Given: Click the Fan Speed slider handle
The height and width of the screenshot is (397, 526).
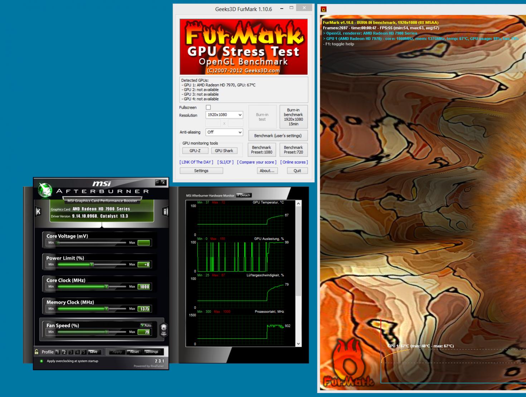Looking at the screenshot, I should pyautogui.click(x=107, y=332).
